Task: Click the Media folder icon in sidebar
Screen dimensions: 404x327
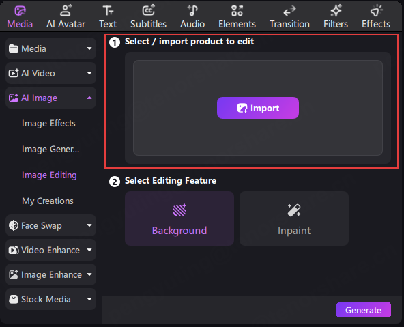Action: (x=14, y=48)
